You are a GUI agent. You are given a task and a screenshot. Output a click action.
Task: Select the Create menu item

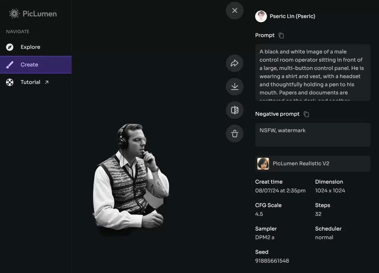click(x=29, y=65)
